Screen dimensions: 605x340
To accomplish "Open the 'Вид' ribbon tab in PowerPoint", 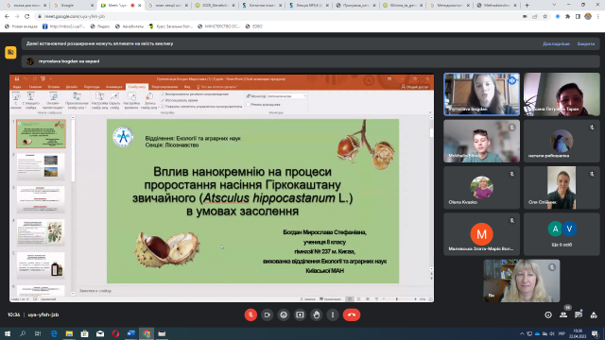I will point(187,87).
